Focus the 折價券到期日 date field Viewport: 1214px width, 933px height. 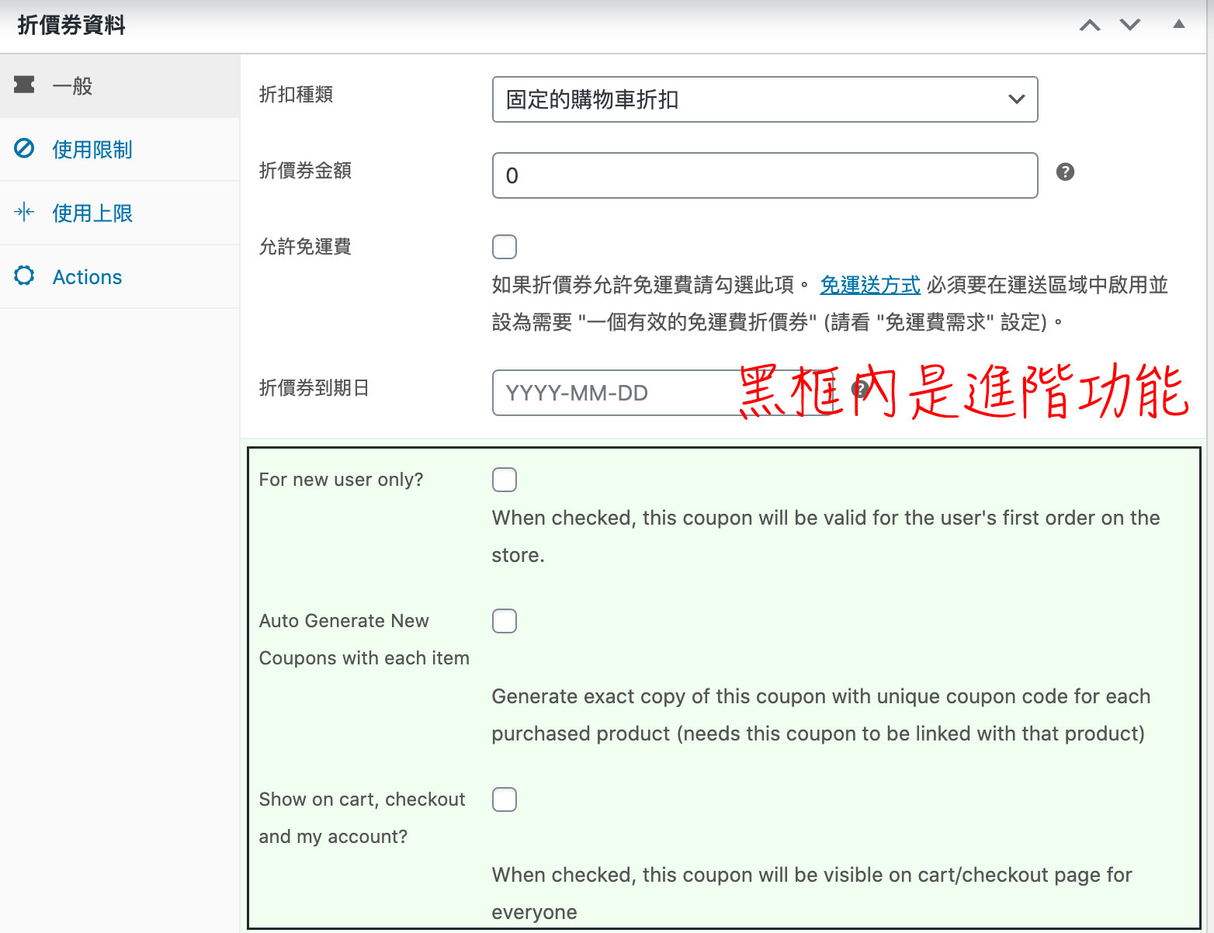coord(661,393)
